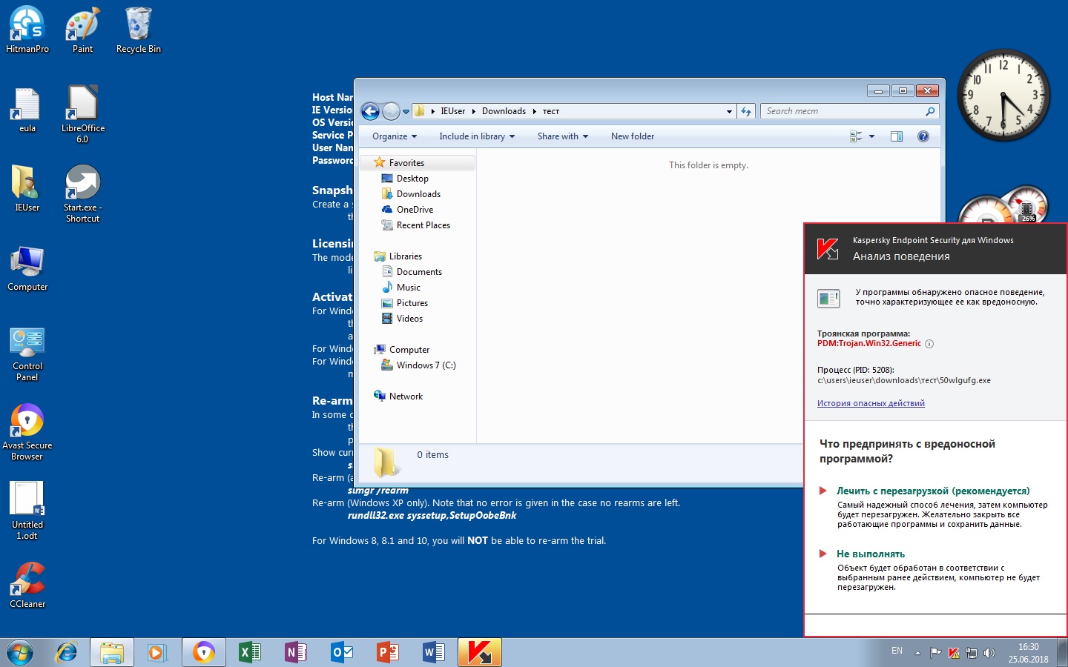This screenshot has width=1068, height=667.
Task: Open Internet Explorer from the taskbar
Action: click(x=67, y=652)
